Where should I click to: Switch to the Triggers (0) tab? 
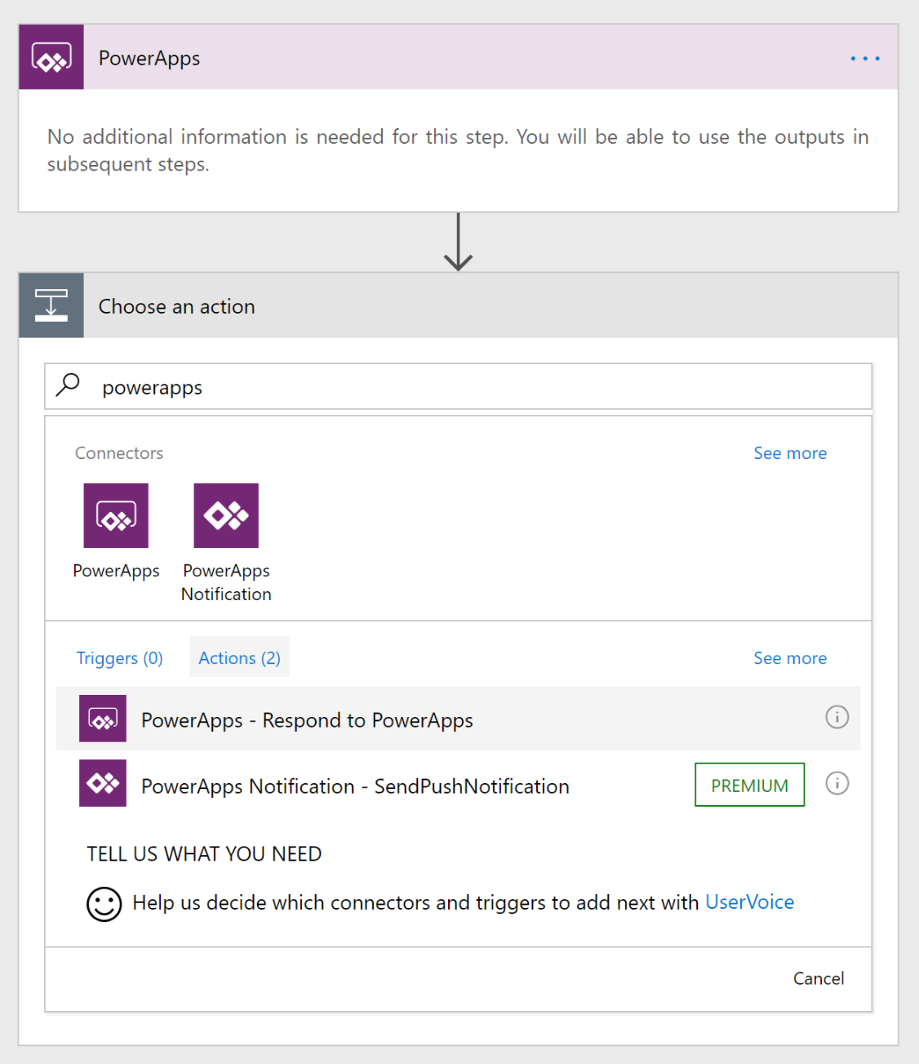coord(120,658)
